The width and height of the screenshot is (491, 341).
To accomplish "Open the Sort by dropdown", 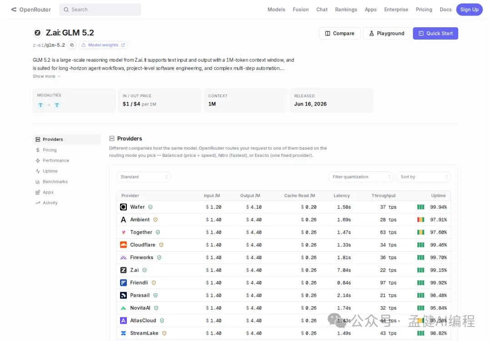I will 423,177.
